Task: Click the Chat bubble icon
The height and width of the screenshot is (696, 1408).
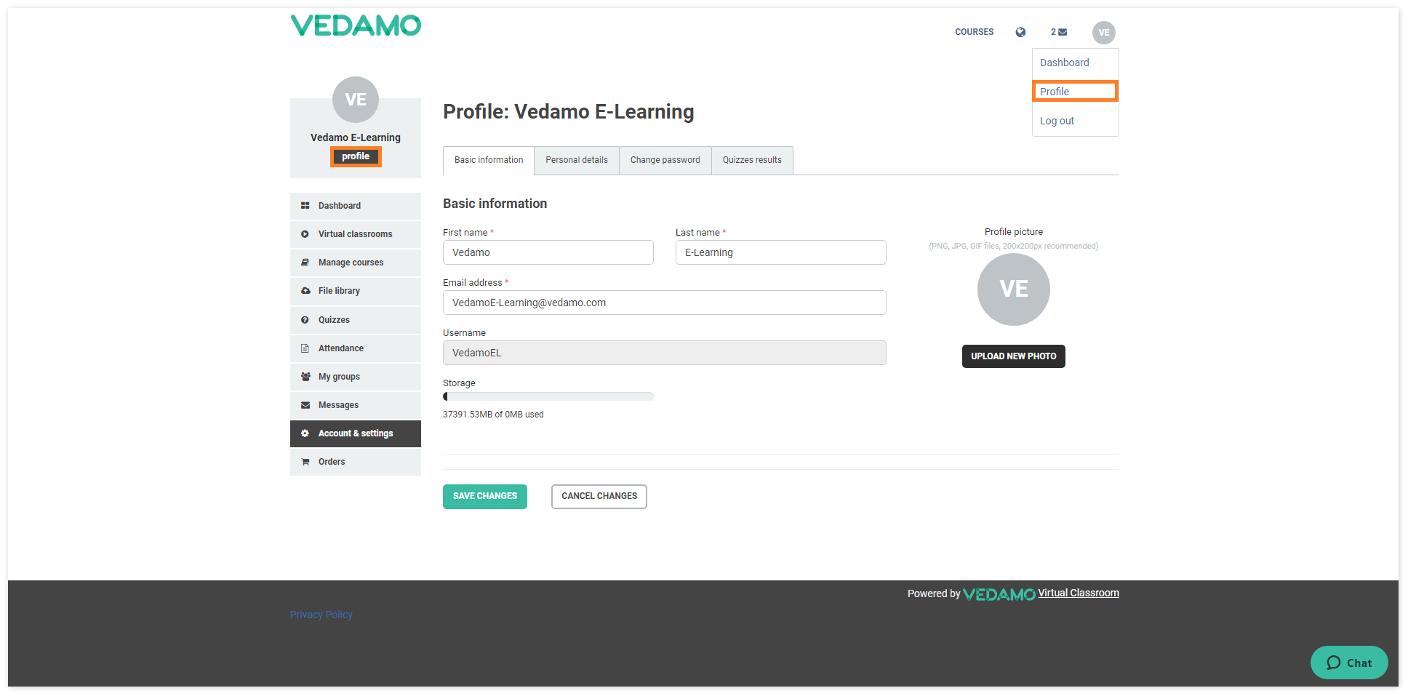Action: tap(1333, 663)
